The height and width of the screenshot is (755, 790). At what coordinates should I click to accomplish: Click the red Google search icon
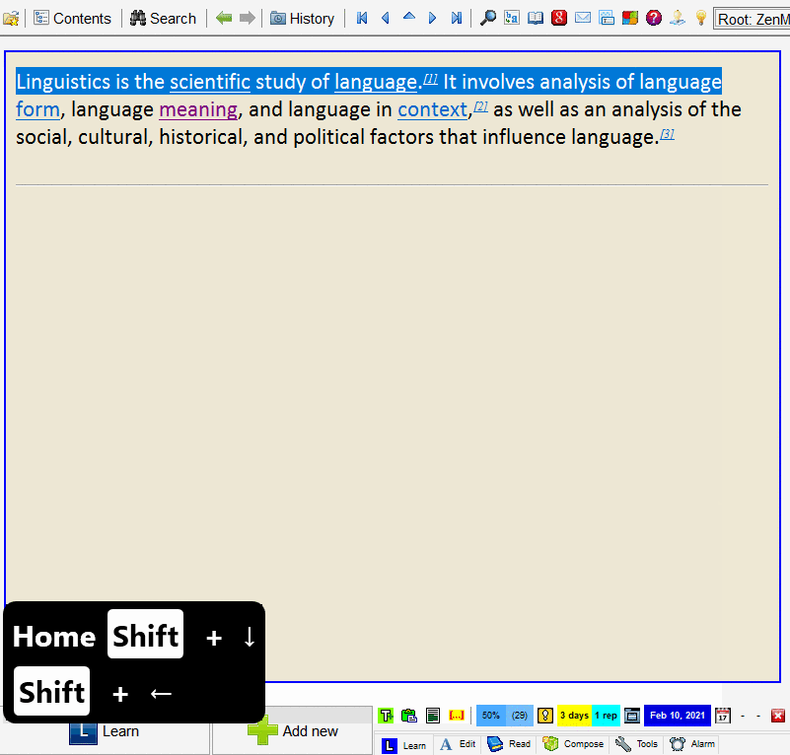click(x=559, y=18)
